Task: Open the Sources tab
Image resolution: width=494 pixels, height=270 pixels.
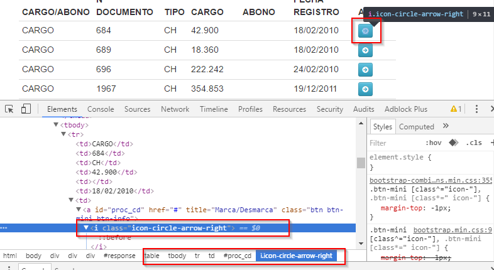Action: [x=138, y=109]
